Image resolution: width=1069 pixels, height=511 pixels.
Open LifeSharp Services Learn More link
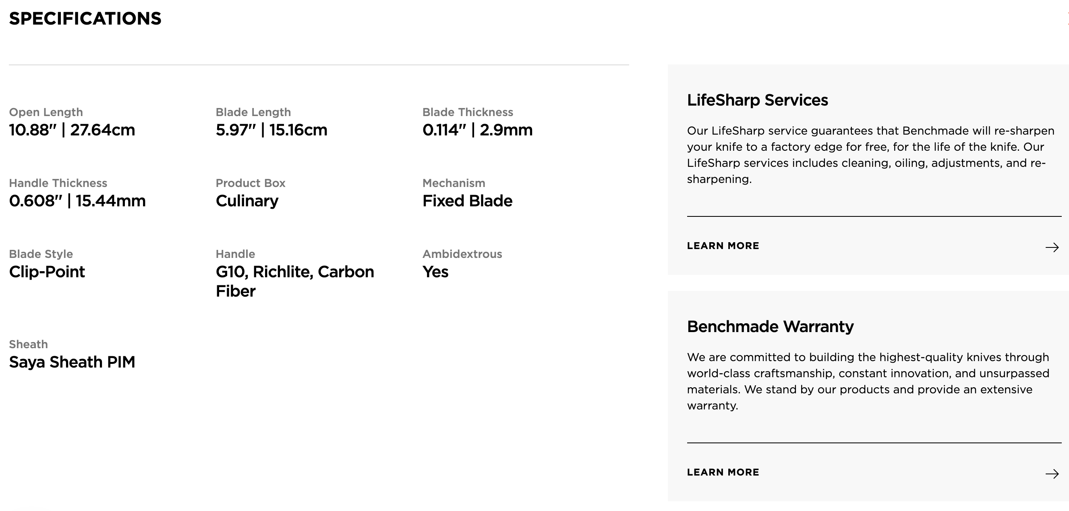click(723, 246)
